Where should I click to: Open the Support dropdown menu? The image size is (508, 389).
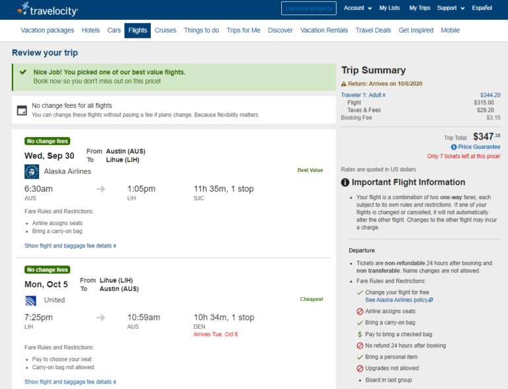click(450, 8)
